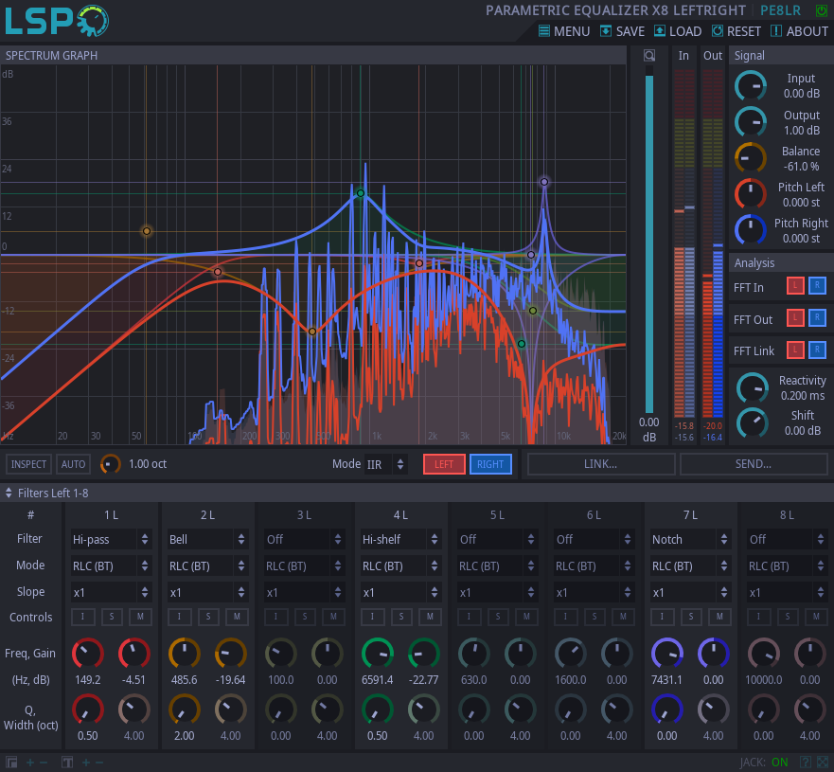Click filter 7 L Q knob
The width and height of the screenshot is (834, 772).
tap(667, 709)
